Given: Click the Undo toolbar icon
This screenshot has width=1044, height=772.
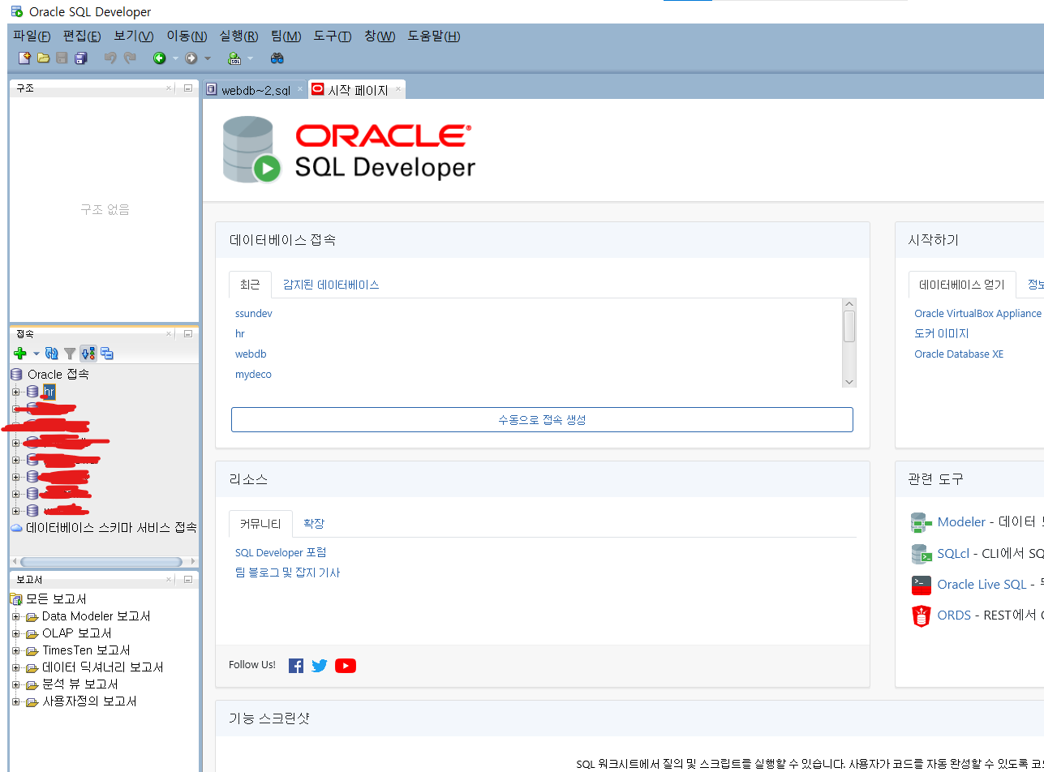Looking at the screenshot, I should [110, 58].
